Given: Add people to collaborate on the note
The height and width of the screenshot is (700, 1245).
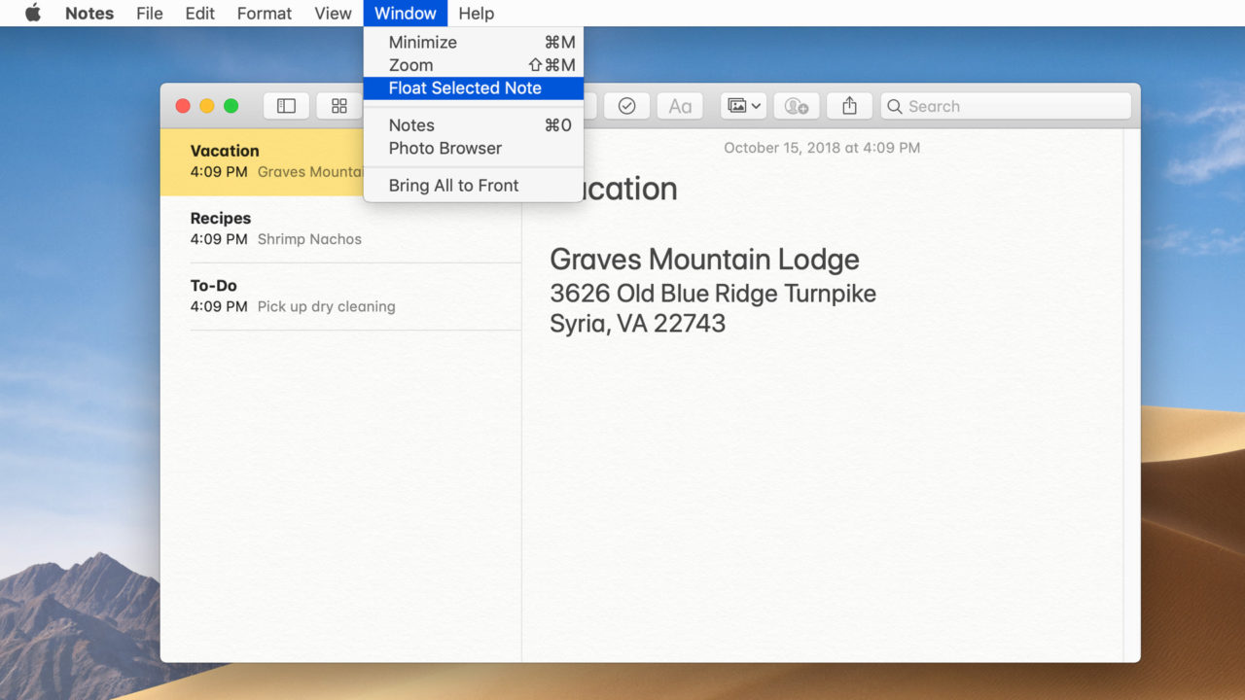Looking at the screenshot, I should coord(796,106).
